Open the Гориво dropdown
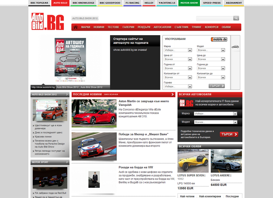 click(178, 86)
